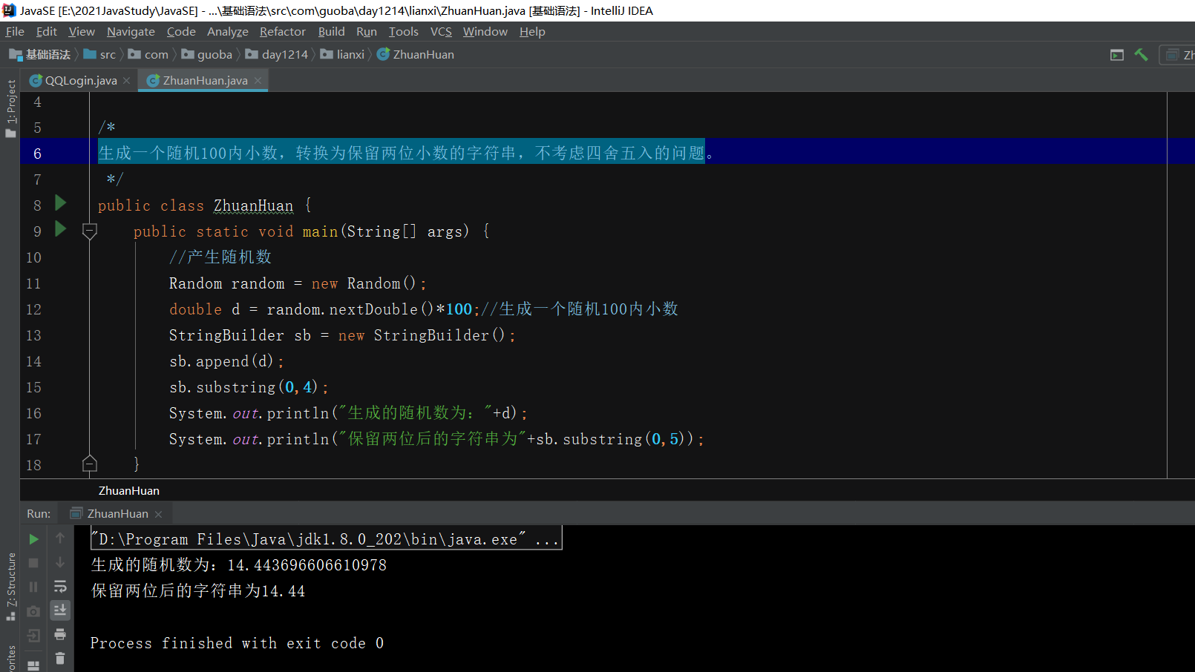Click the Build project hammer icon
The image size is (1195, 672).
1141,55
